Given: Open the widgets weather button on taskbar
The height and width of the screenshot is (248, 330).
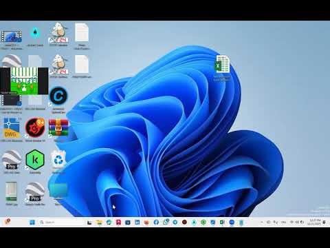Looking at the screenshot, I should pos(8,222).
